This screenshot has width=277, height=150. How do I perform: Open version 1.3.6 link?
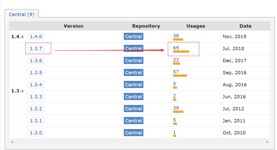point(36,61)
